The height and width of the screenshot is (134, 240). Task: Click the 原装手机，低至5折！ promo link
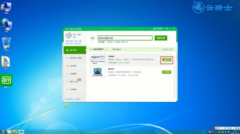[x=74, y=99]
